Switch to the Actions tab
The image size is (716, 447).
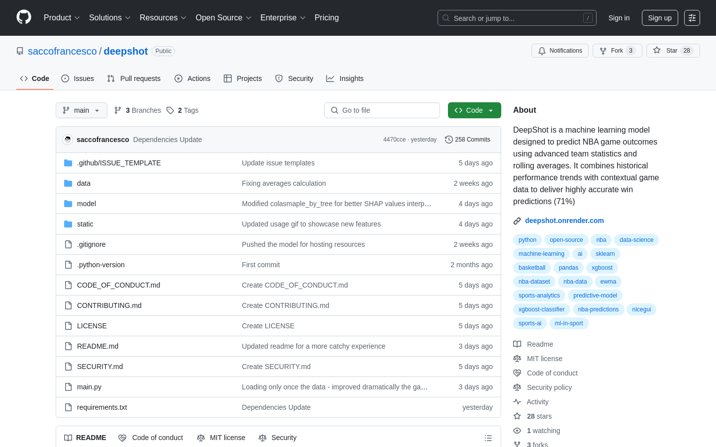[192, 78]
